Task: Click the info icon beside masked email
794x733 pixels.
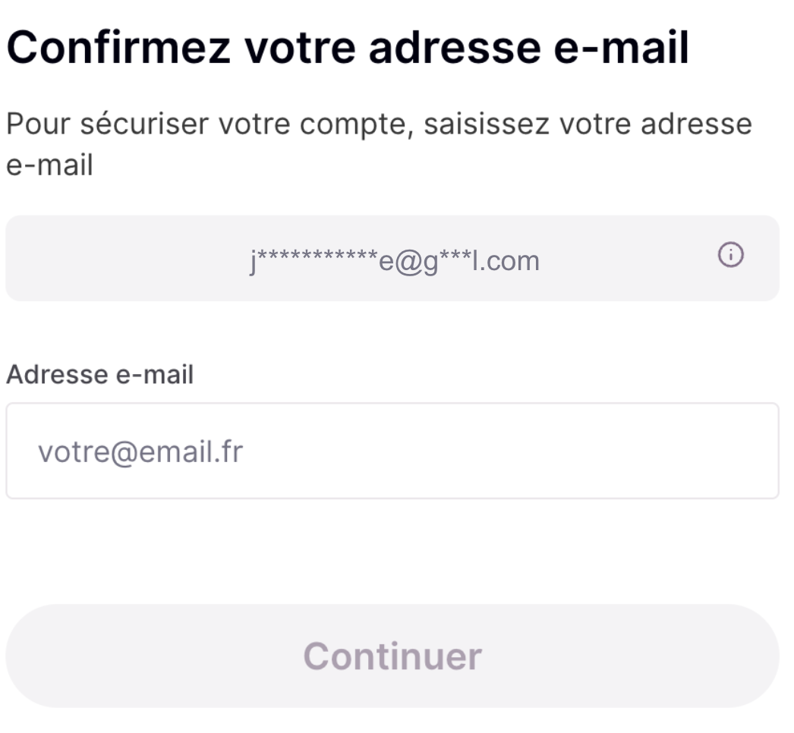Action: click(731, 256)
